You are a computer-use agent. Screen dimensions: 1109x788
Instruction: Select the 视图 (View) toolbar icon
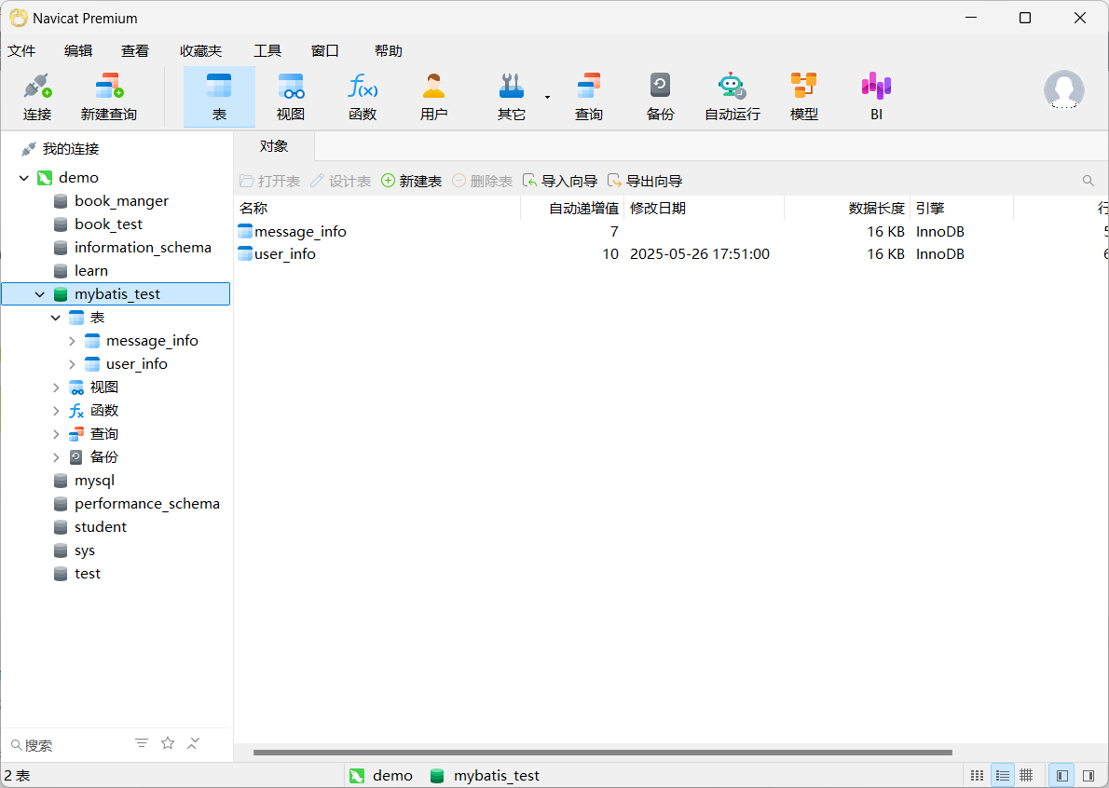click(x=291, y=96)
